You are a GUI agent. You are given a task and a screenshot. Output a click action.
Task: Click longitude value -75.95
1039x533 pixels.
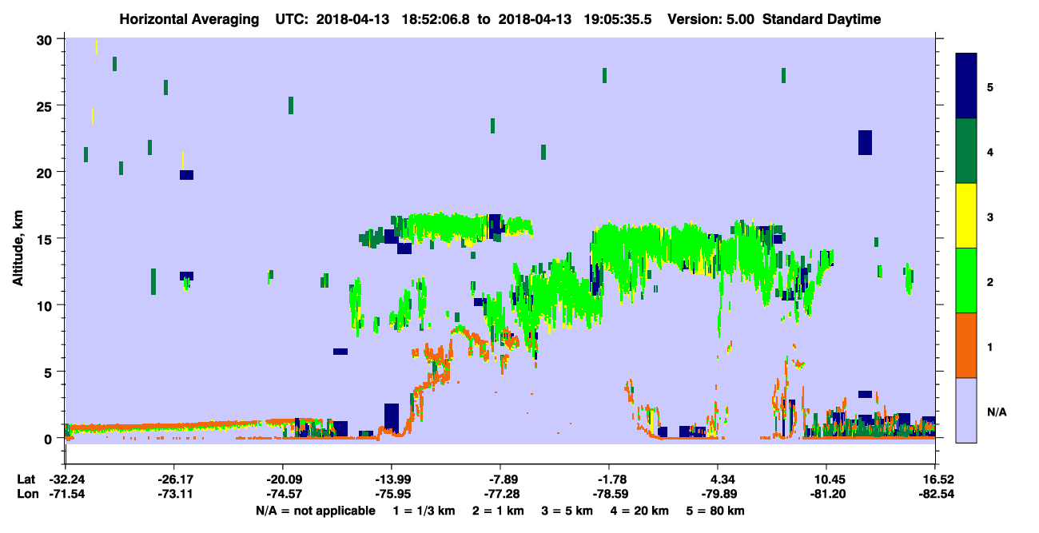pyautogui.click(x=391, y=495)
